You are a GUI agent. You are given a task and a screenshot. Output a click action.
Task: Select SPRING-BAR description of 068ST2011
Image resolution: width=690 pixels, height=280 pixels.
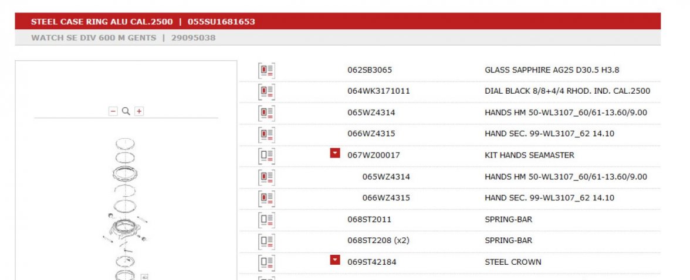[508, 219]
